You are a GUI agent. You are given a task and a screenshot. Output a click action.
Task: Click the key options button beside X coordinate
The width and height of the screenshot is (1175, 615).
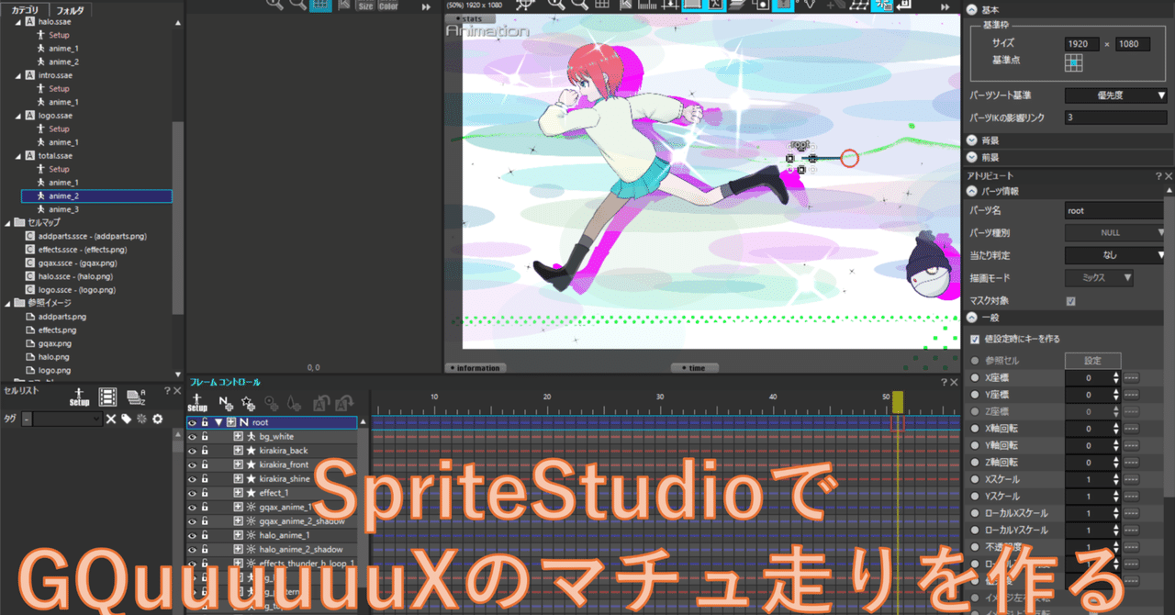(x=1131, y=377)
